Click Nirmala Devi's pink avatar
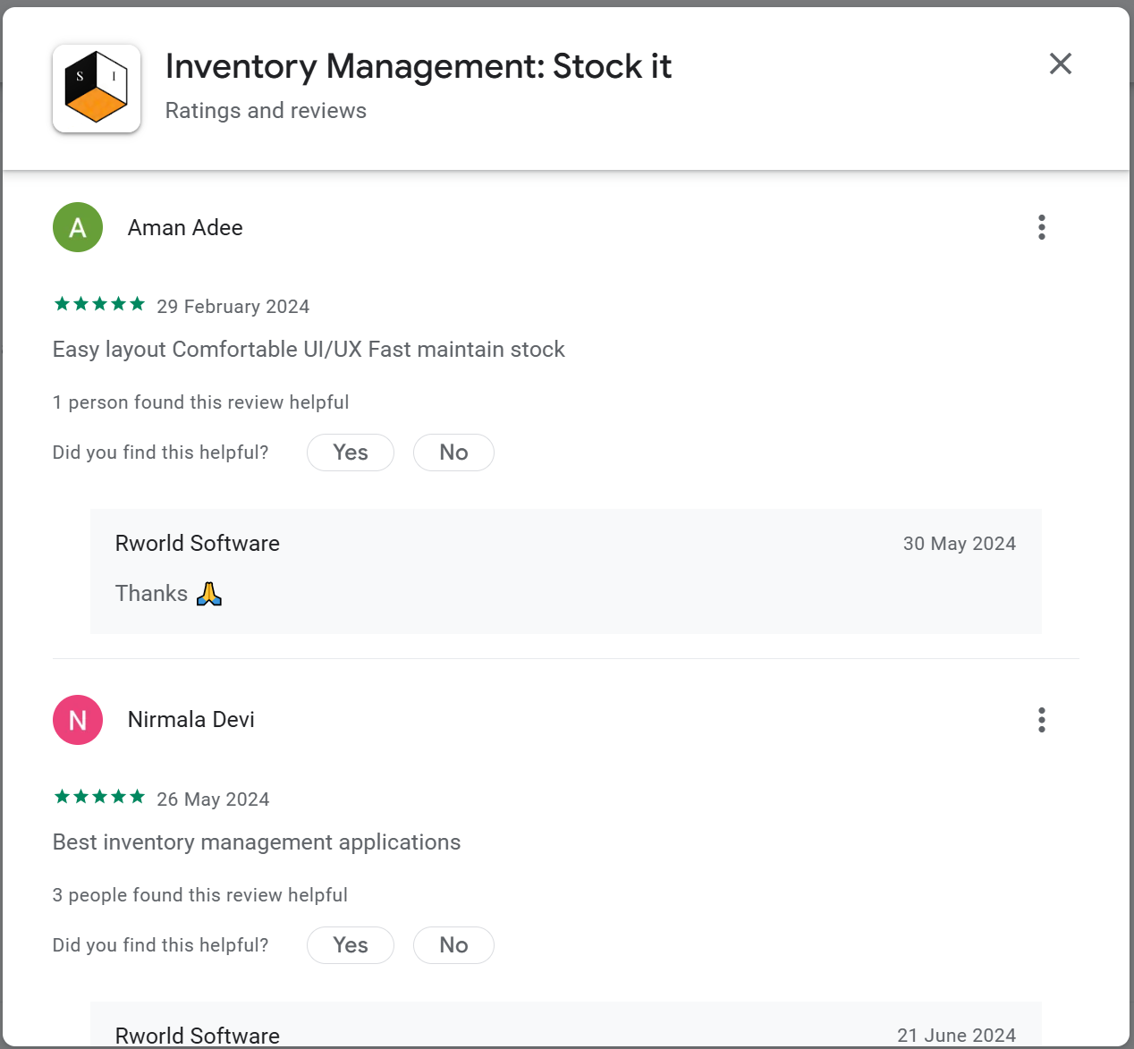Viewport: 1134px width, 1049px height. (78, 720)
